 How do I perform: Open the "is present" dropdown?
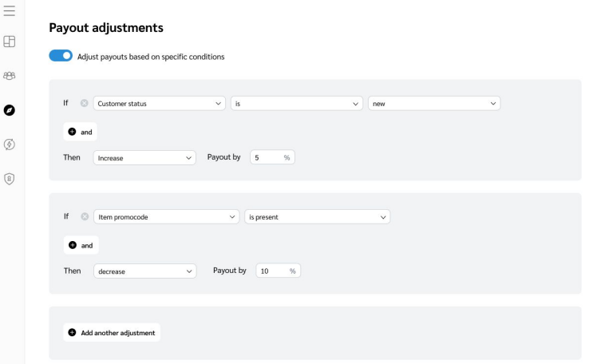tap(317, 217)
